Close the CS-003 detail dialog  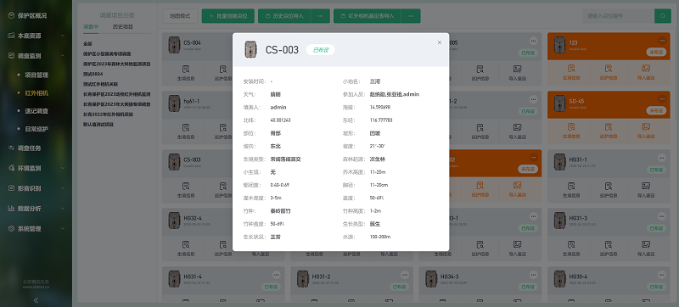click(440, 42)
